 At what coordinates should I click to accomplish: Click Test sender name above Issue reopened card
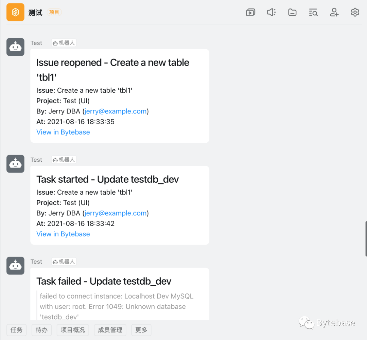[x=36, y=43]
